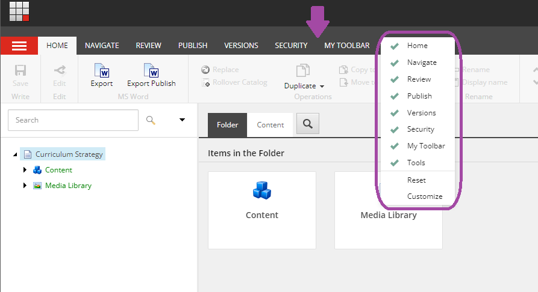
Task: Switch to the SECURITY ribbon tab
Action: pos(291,46)
